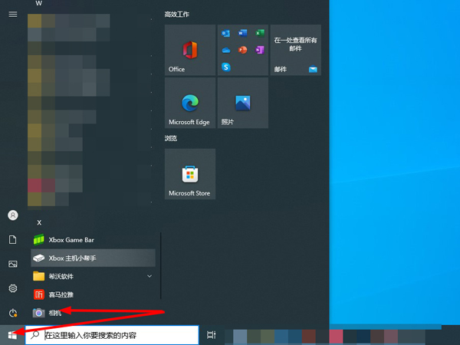Launch Microsoft Edge tile
460x345 pixels.
(x=190, y=103)
